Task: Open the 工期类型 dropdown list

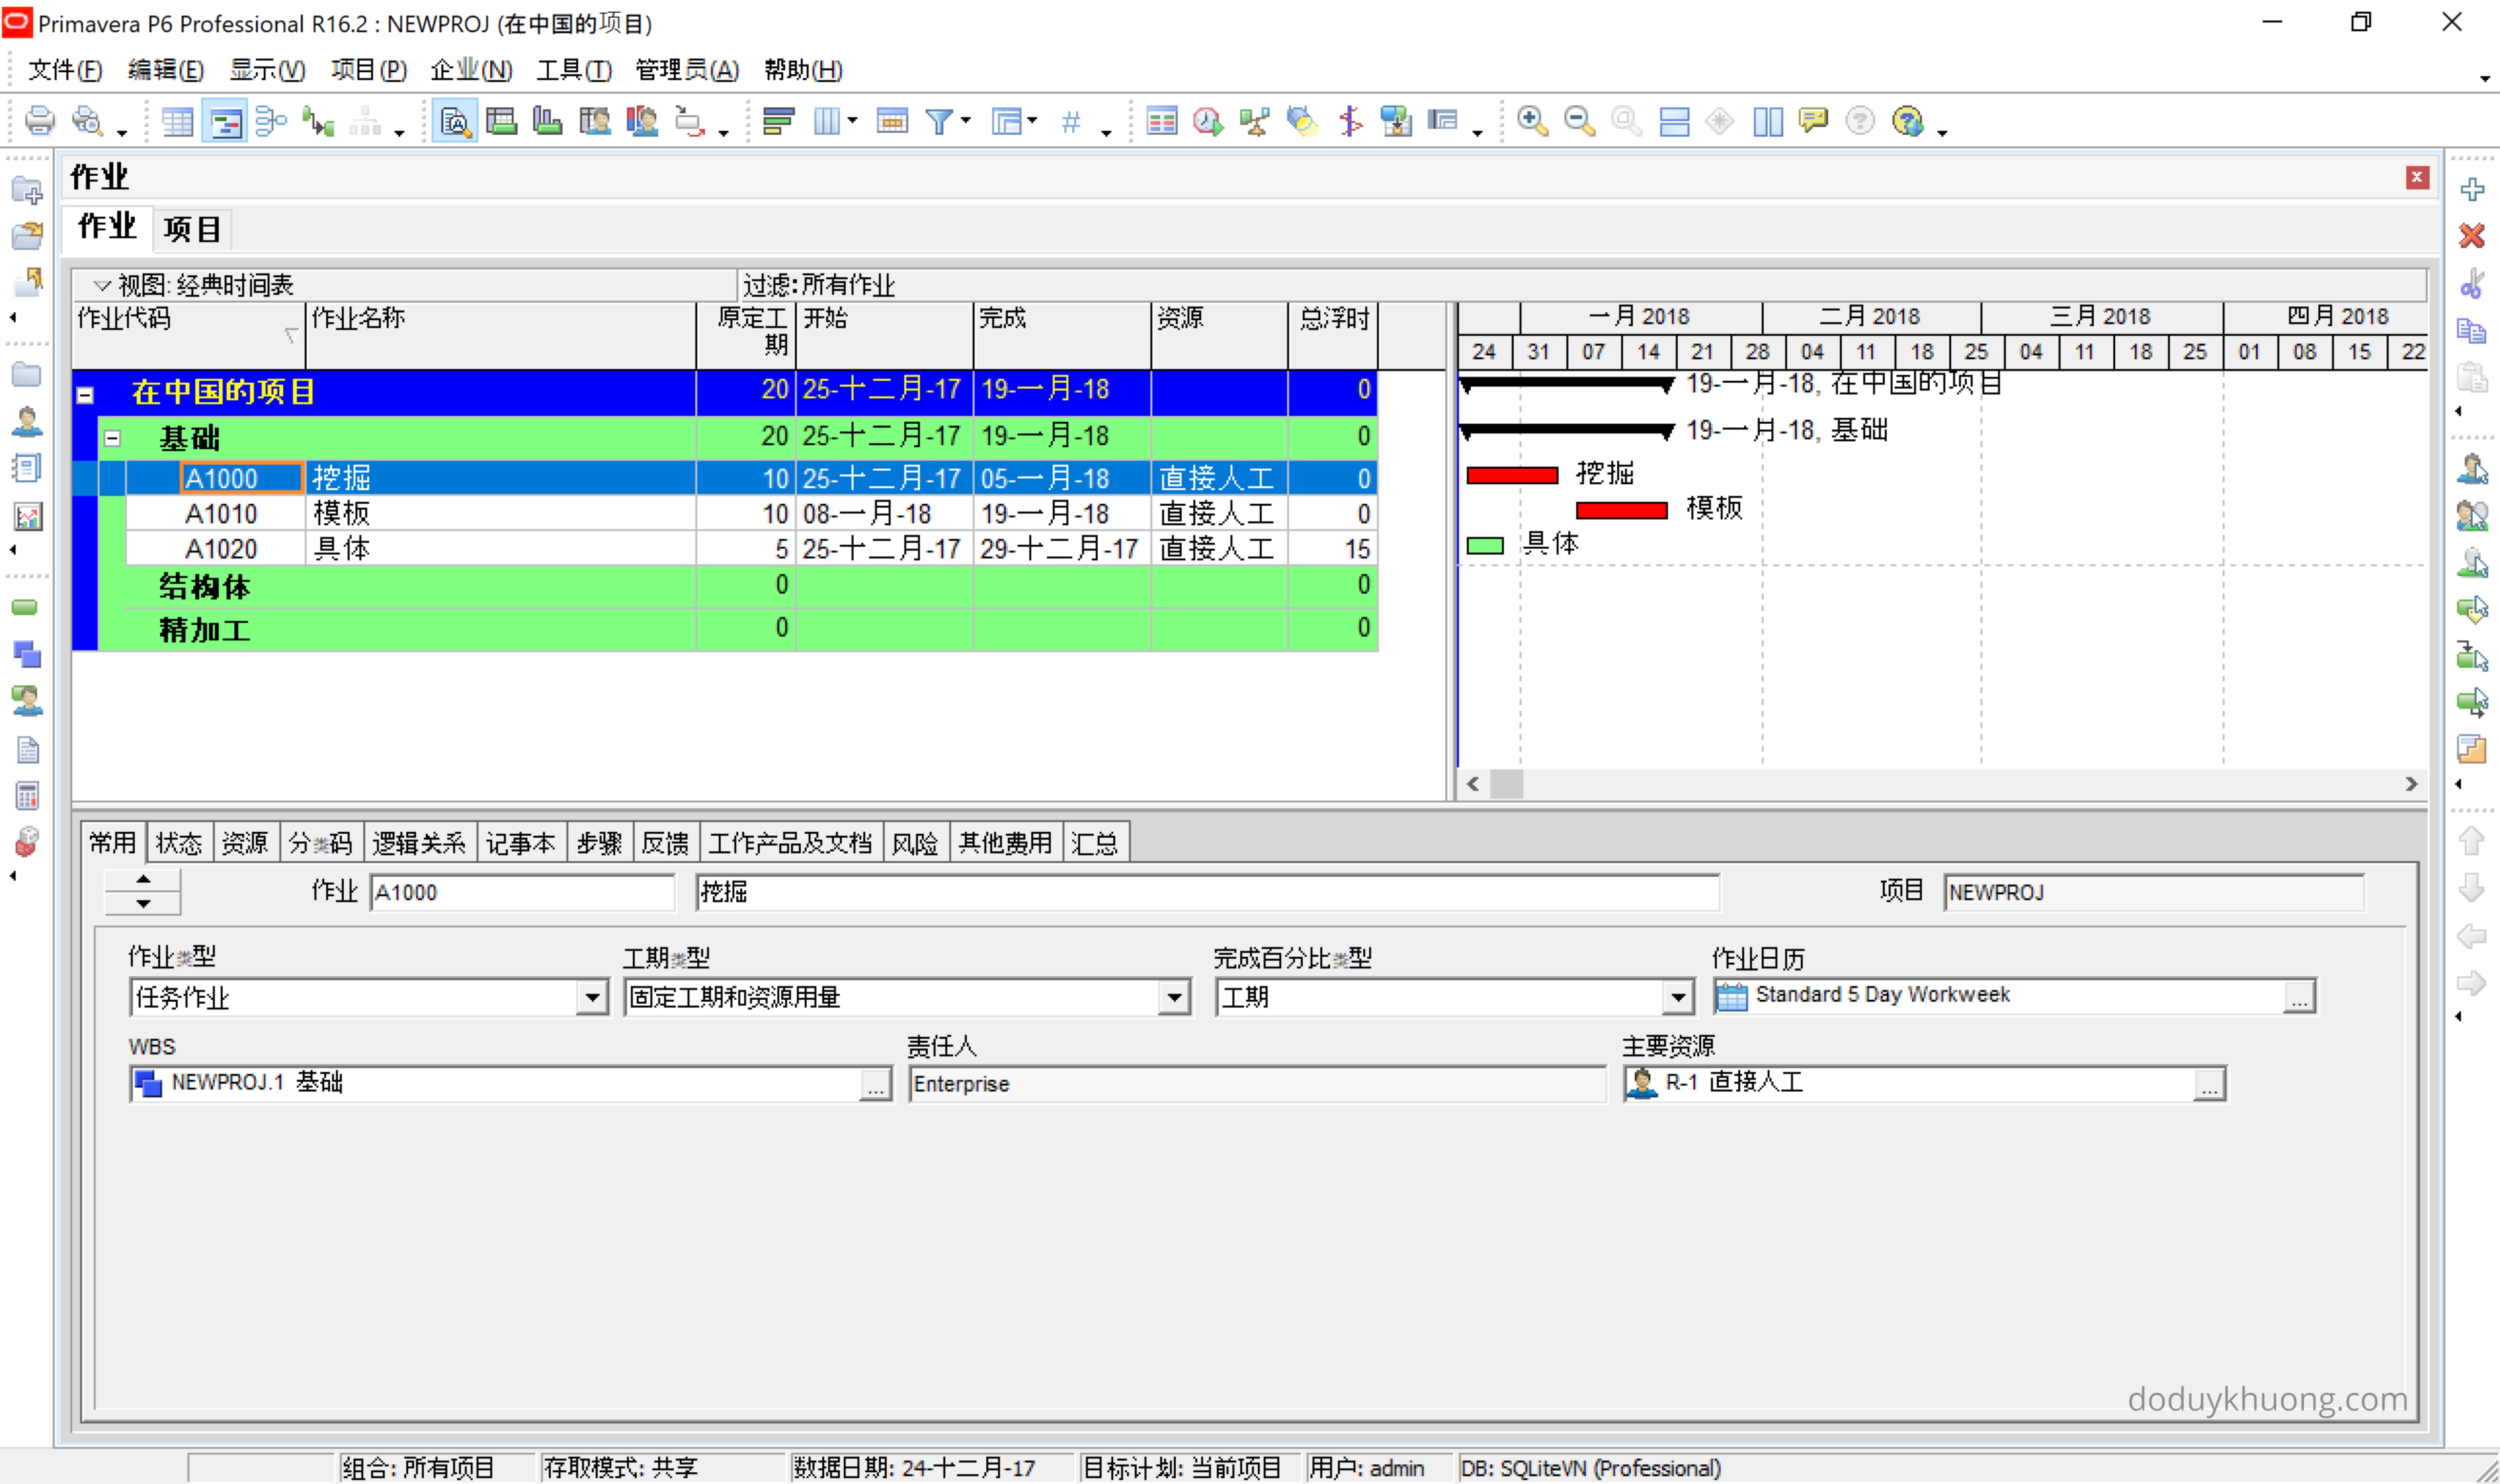Action: (x=1174, y=997)
